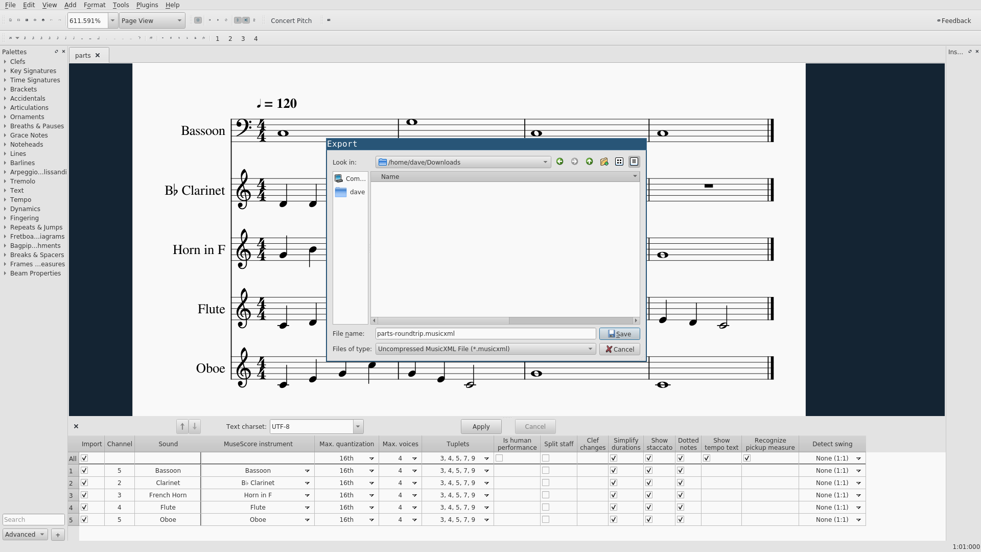This screenshot has width=981, height=552.
Task: Toggle Import checkbox for Bassoon track
Action: coord(84,470)
